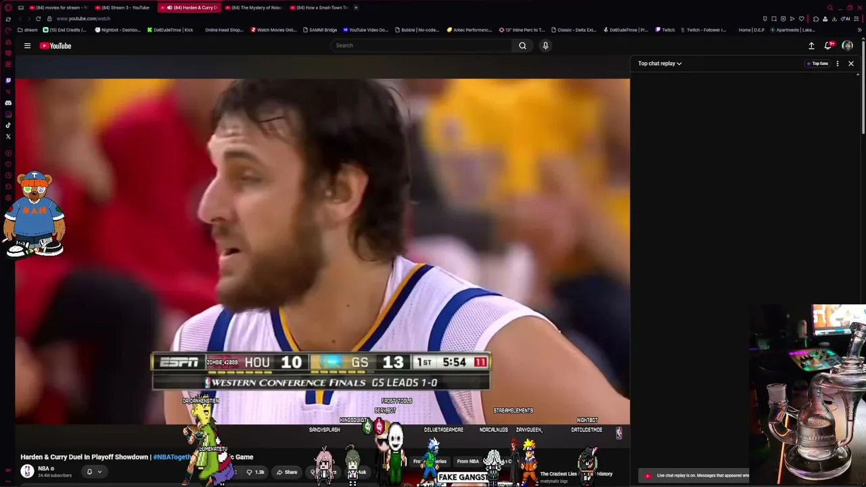Viewport: 866px width, 487px height.
Task: Open the NBA channel avatar
Action: (27, 471)
